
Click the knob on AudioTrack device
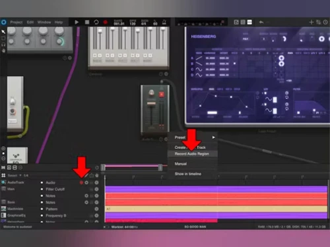[x=151, y=93]
